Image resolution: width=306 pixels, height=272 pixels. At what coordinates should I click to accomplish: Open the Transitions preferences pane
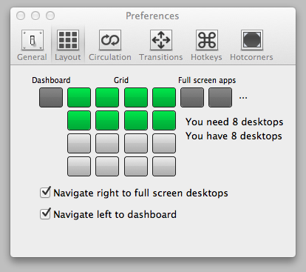[161, 45]
